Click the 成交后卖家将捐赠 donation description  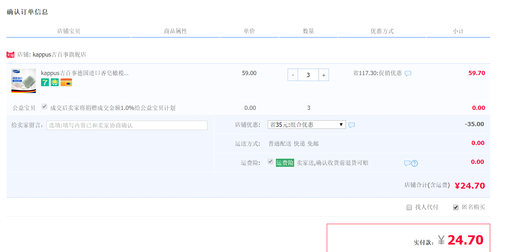click(x=113, y=108)
